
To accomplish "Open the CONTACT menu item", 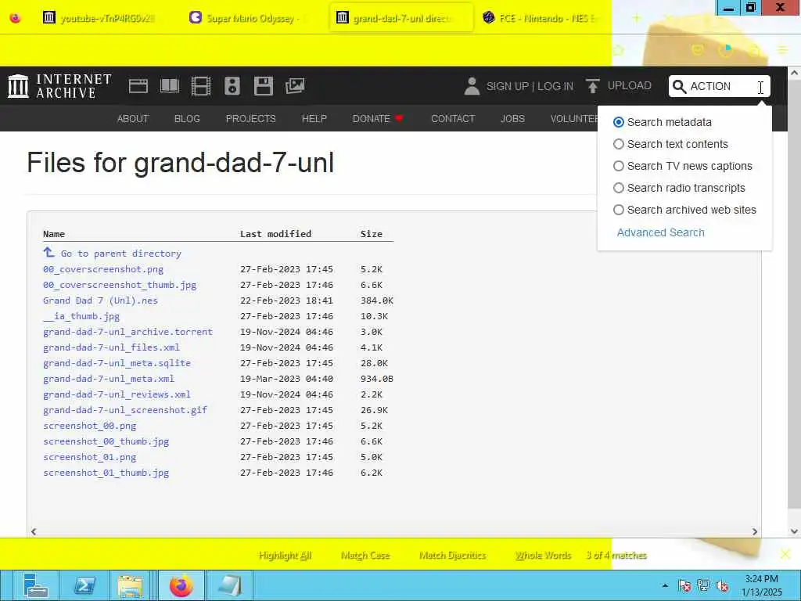I will (x=453, y=119).
